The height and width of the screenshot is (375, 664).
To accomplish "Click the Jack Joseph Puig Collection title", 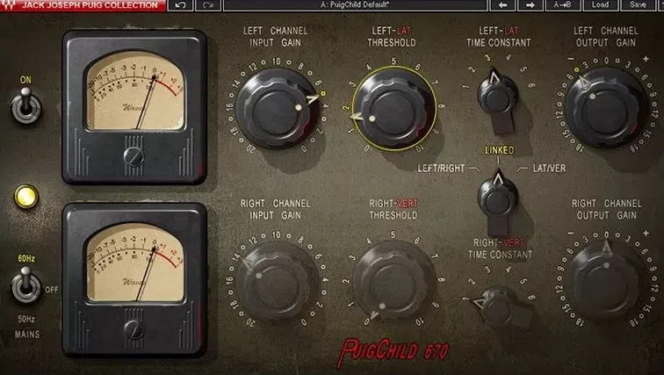I will tap(90, 5).
